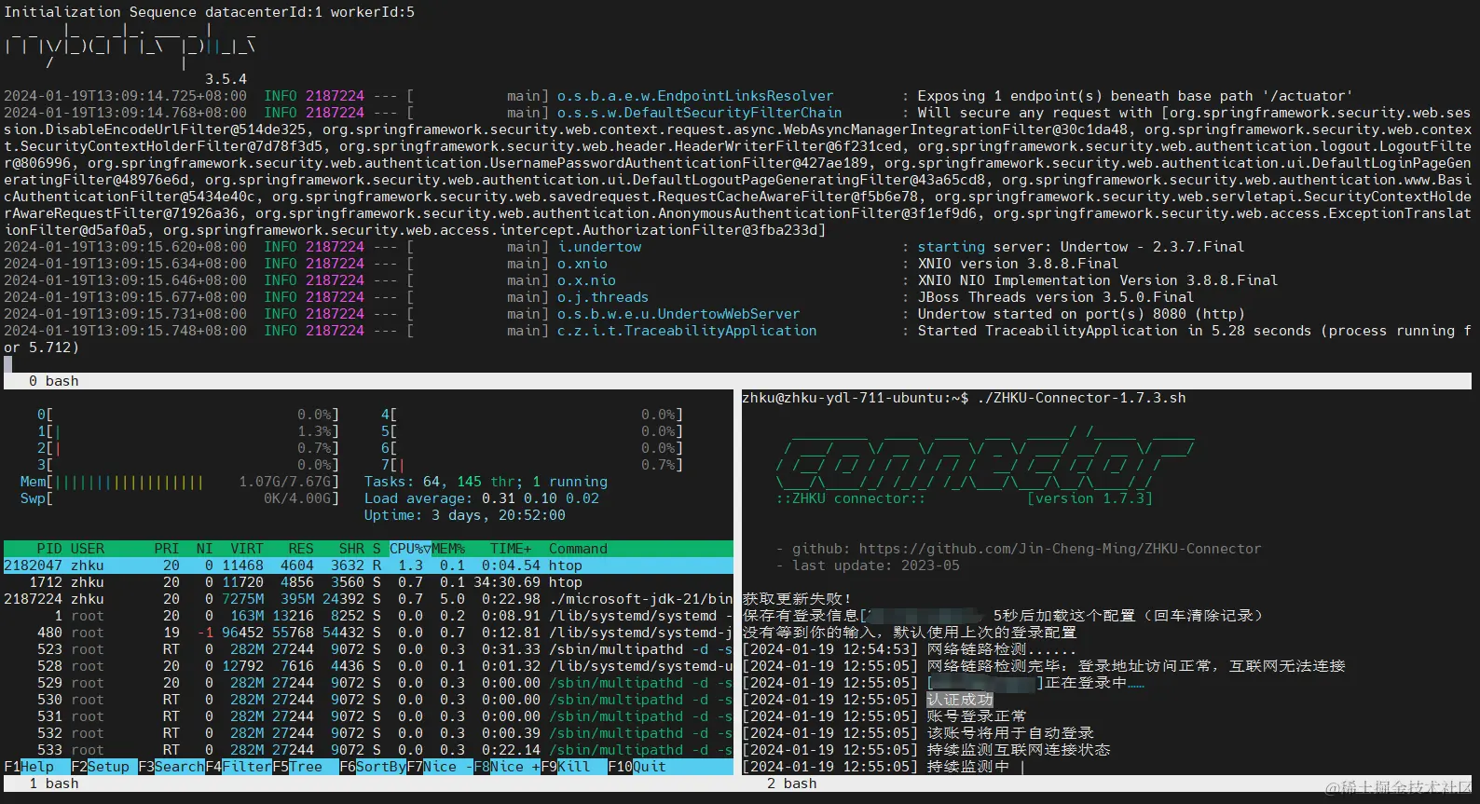
Task: Select the multipathd process with PID 523
Action: (x=368, y=649)
